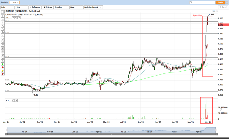The height and width of the screenshot is (139, 229).
Task: Open the Indicators menu
Action: 35,7
